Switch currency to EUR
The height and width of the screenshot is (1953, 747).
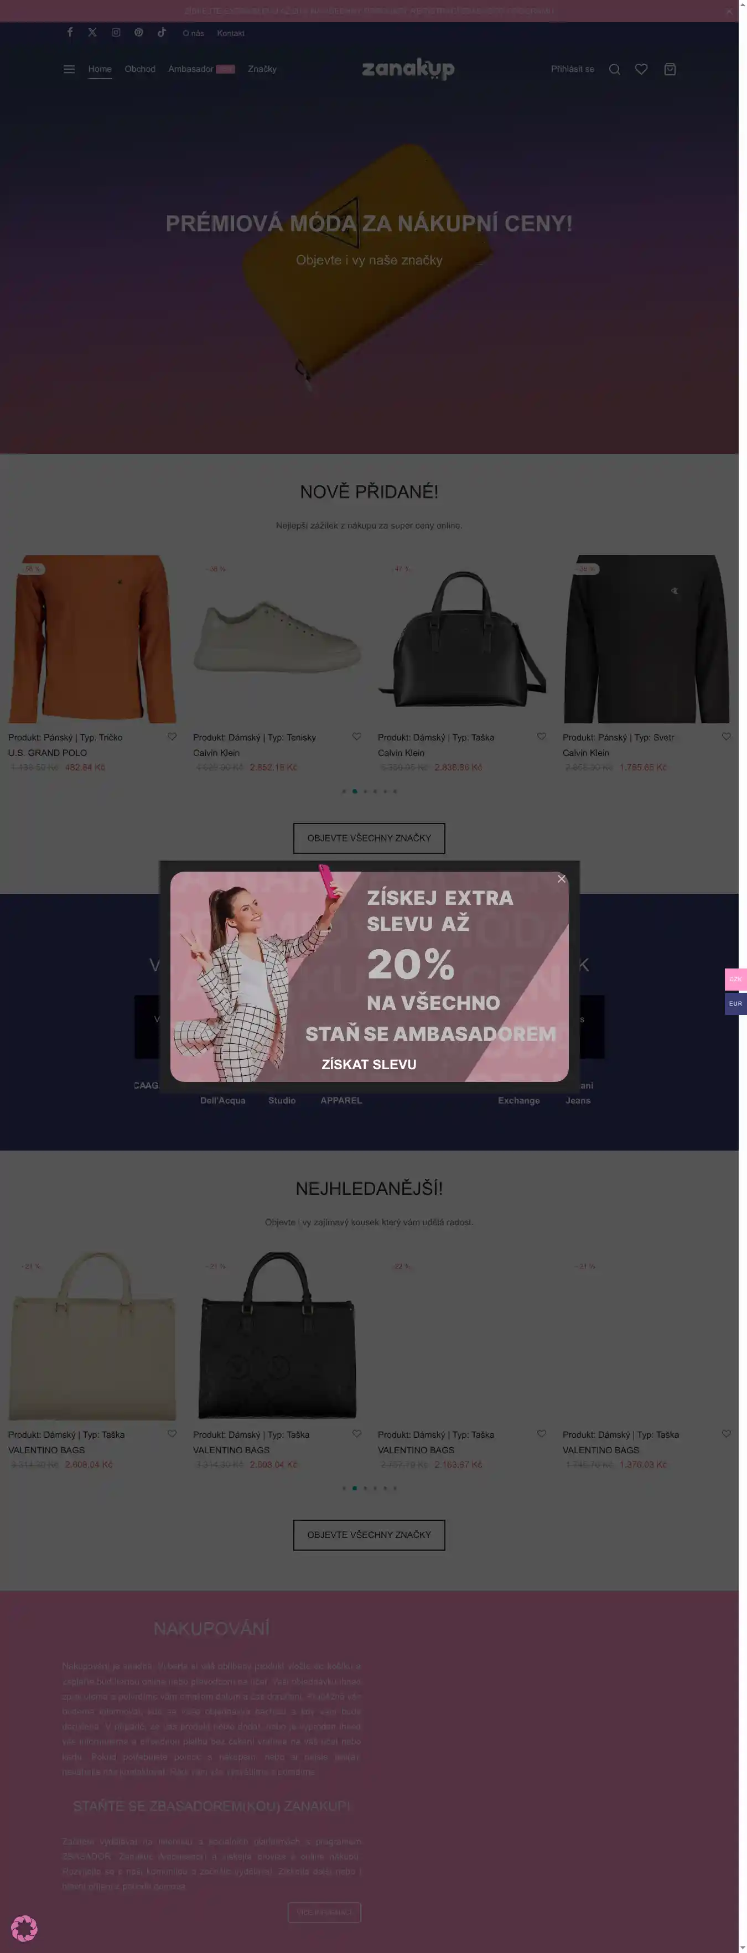pyautogui.click(x=735, y=1004)
